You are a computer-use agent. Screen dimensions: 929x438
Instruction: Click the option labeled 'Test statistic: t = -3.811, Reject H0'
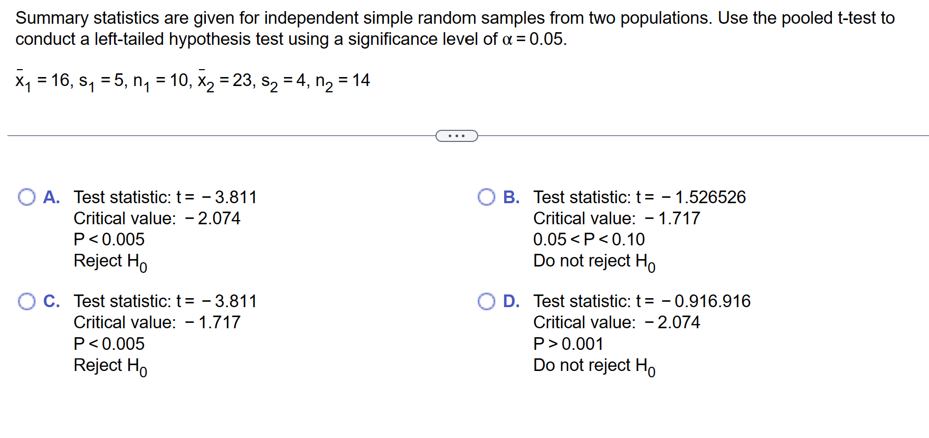pos(165,197)
